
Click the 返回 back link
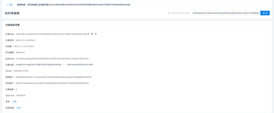pos(10,5)
